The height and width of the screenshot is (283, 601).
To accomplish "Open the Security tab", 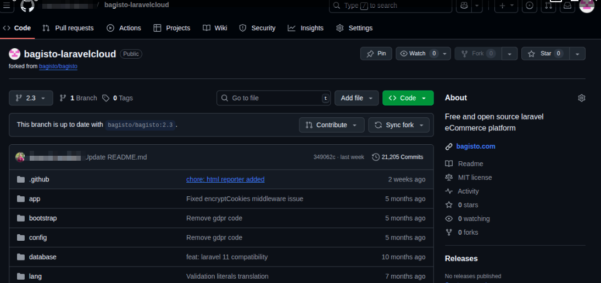I will (257, 28).
